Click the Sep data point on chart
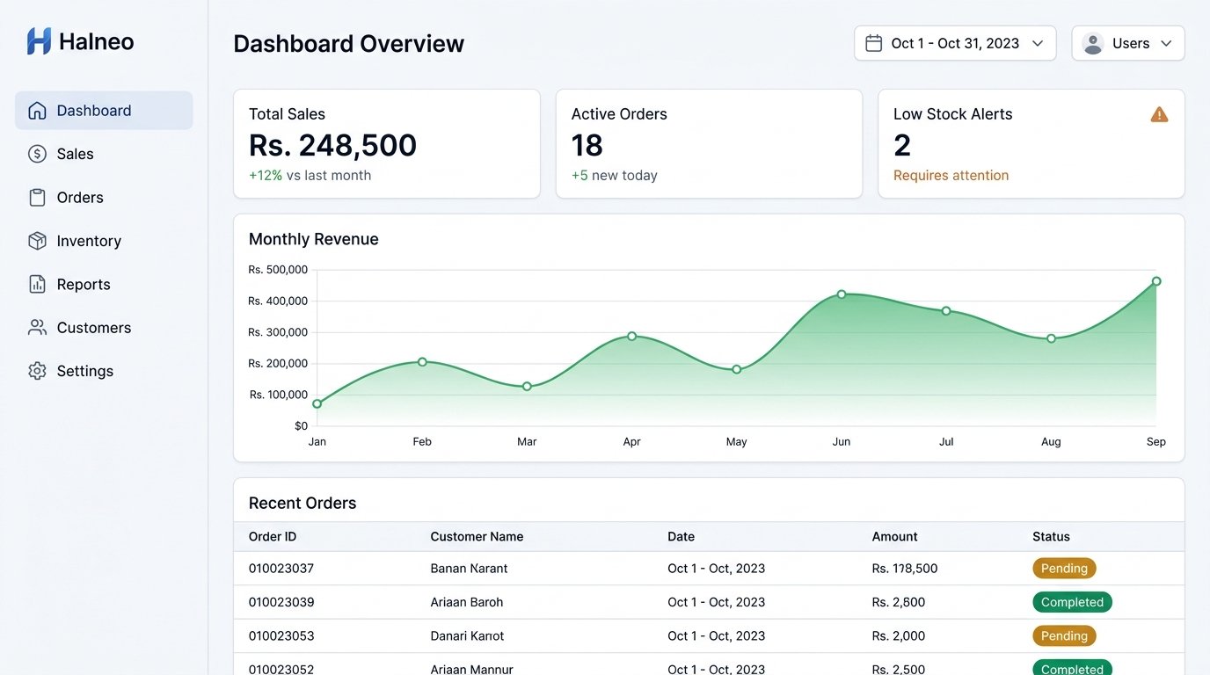This screenshot has height=675, width=1210. [x=1156, y=281]
